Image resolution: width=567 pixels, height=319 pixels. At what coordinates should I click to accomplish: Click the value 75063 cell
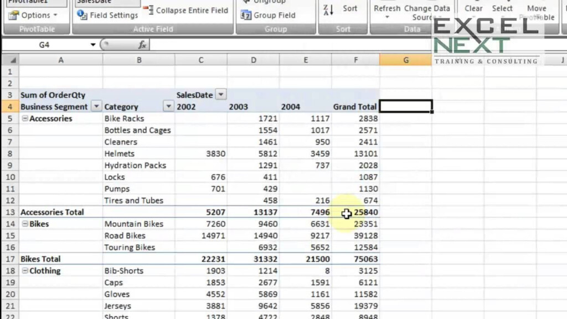tap(356, 259)
